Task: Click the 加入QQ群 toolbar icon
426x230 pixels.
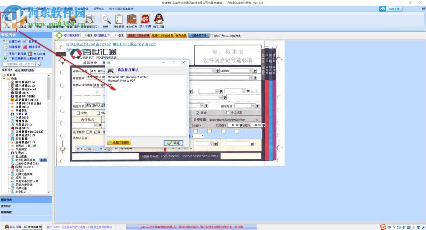Action: [145, 21]
